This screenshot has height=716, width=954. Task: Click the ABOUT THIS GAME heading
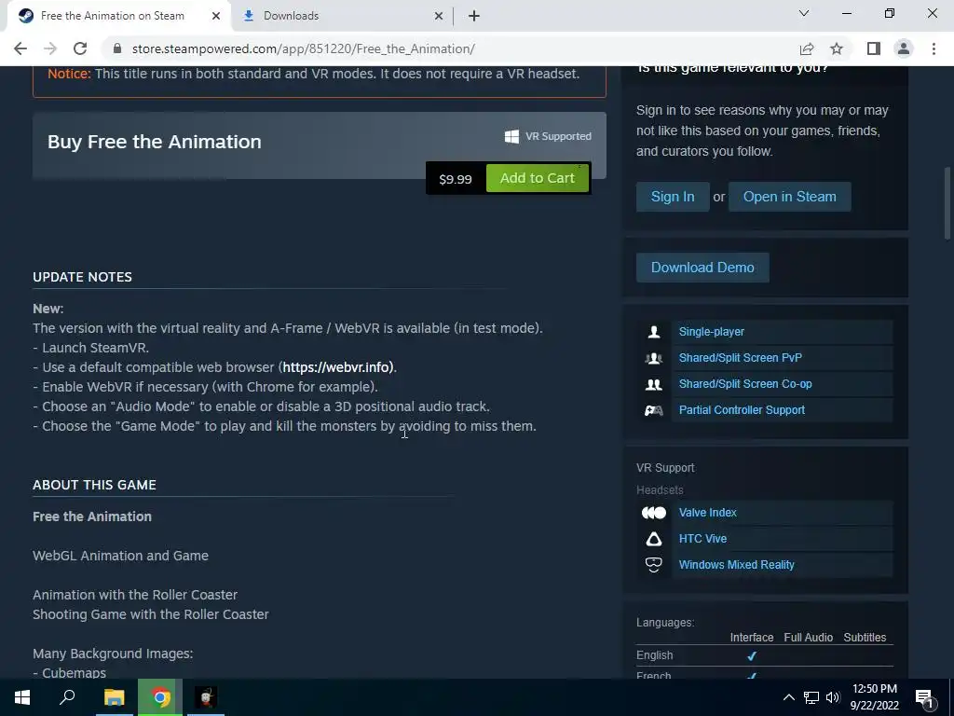pos(94,485)
